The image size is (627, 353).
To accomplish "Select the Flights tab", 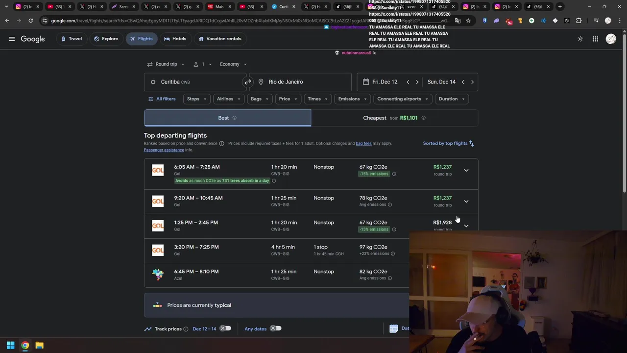I will [141, 39].
